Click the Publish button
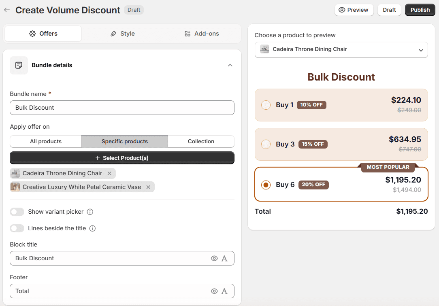 [420, 10]
